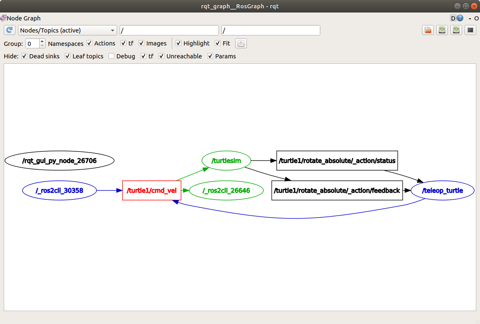
Task: Click the refresh graph button
Action: tap(10, 30)
